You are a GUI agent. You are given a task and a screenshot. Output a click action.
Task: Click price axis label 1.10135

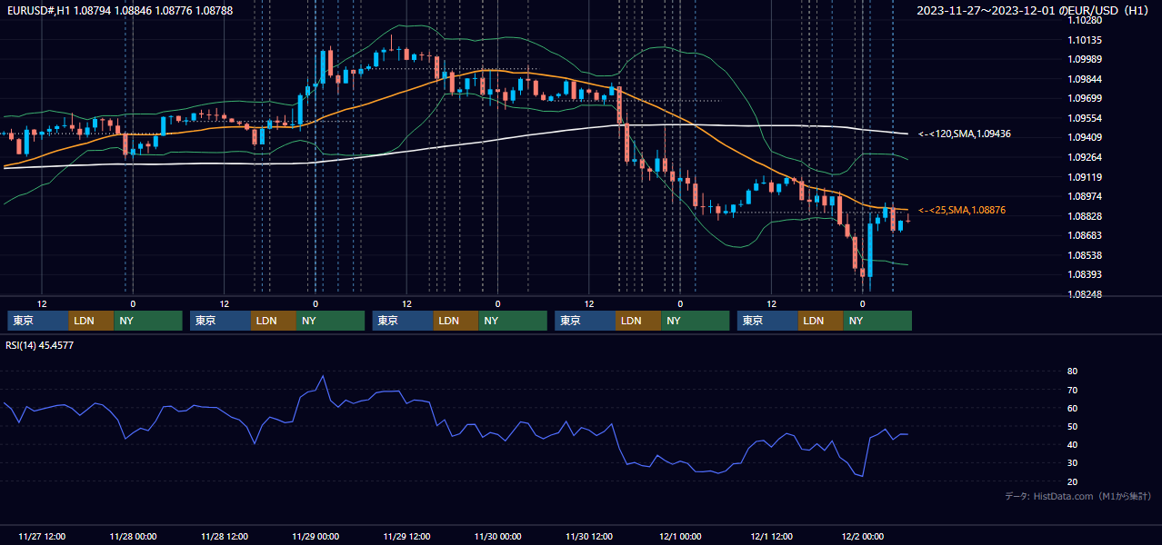click(x=1084, y=40)
